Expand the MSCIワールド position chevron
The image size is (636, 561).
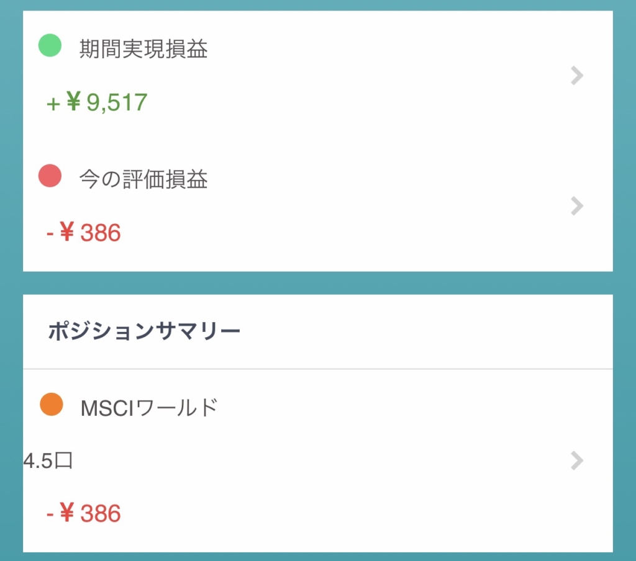(577, 460)
